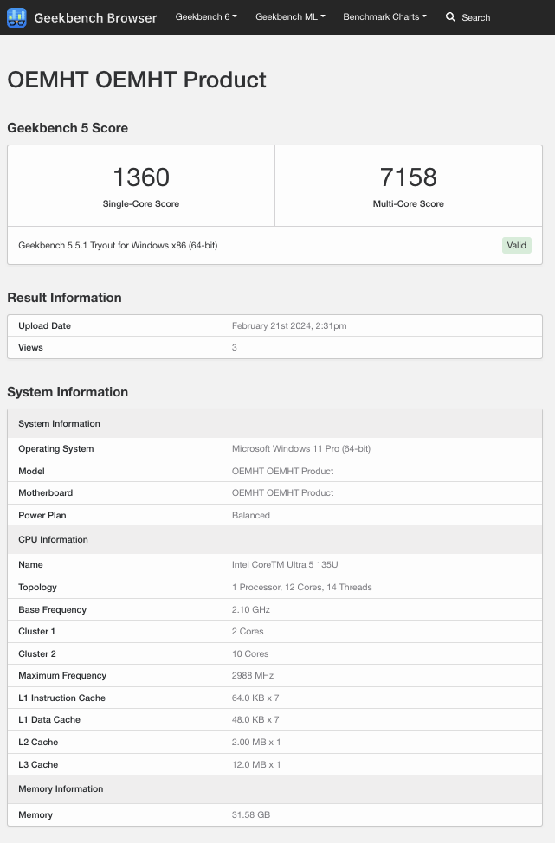Click the Search link in navbar
555x843 pixels.
click(x=475, y=17)
